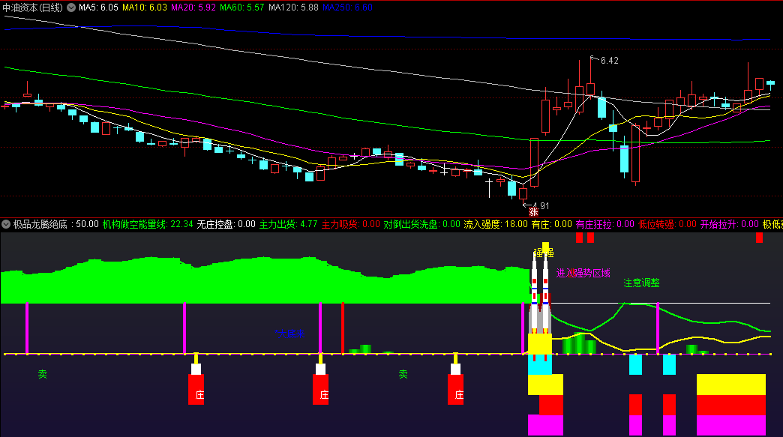Click the red 涨 marker icon
The width and height of the screenshot is (783, 437).
(532, 212)
